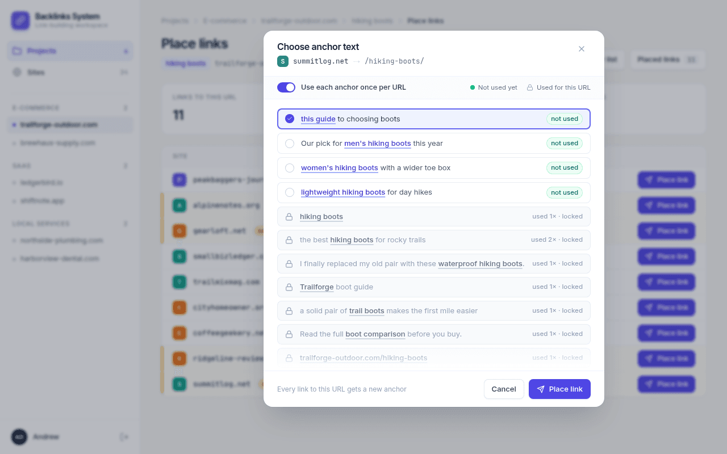
Task: Click lock icon beside 'rocky trails' anchor
Action: click(289, 240)
